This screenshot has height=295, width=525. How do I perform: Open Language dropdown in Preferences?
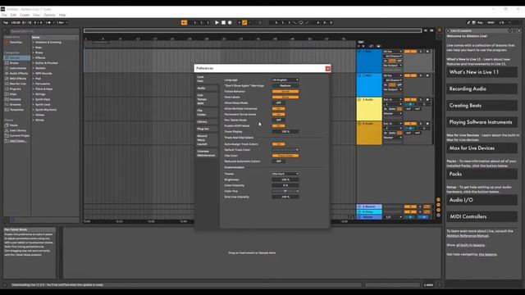point(285,80)
